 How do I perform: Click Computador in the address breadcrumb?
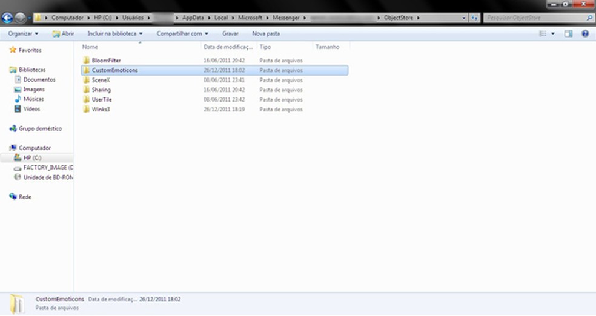pyautogui.click(x=67, y=18)
